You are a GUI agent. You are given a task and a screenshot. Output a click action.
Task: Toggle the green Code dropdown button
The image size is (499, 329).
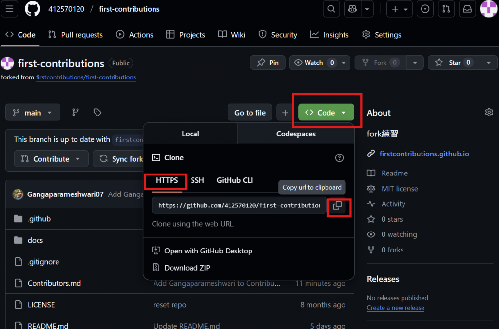point(326,112)
